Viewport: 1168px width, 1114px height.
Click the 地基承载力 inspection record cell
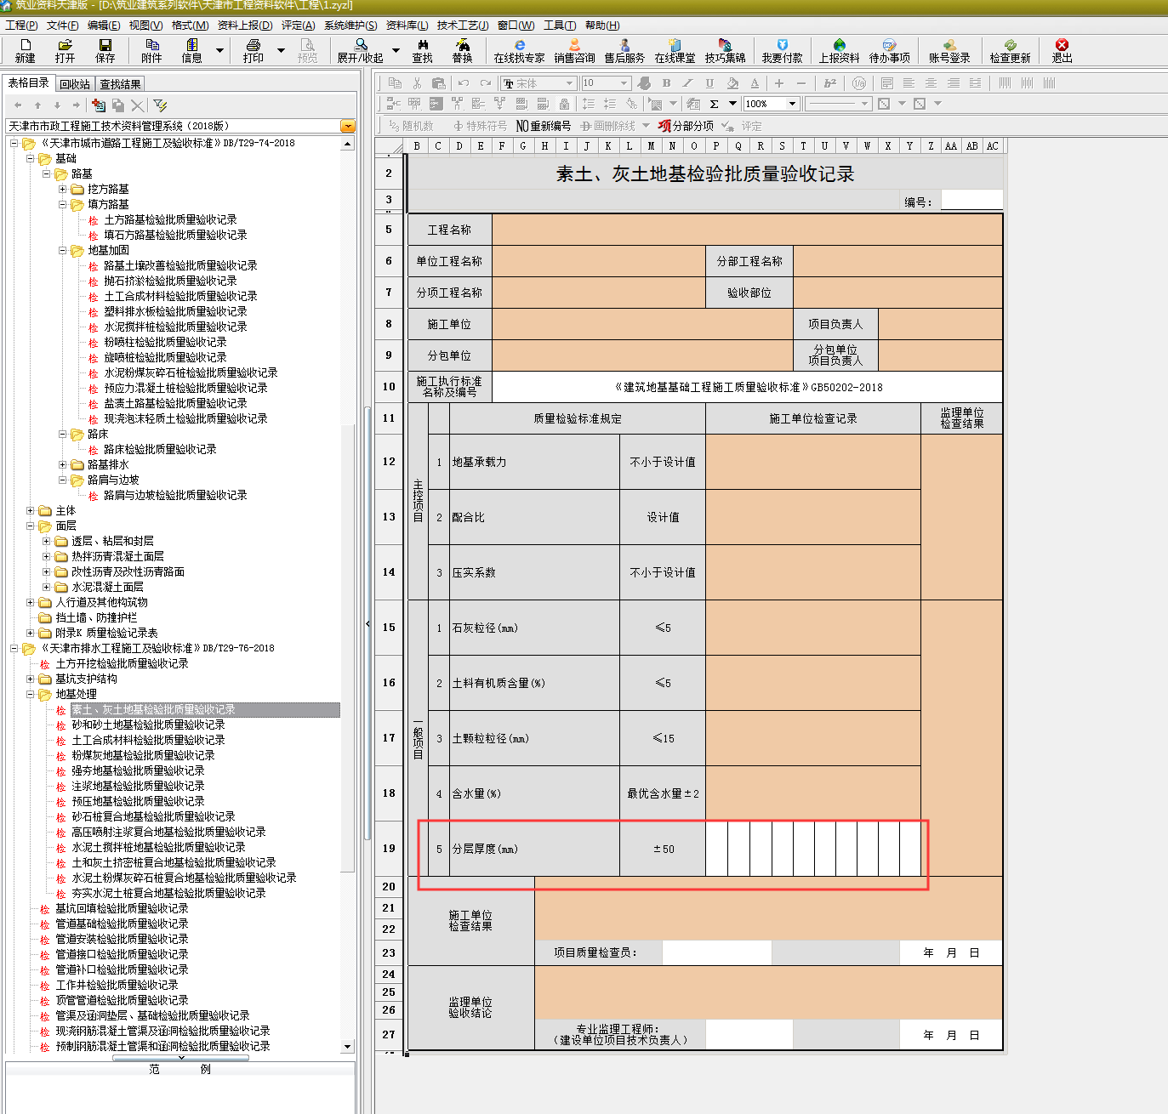point(813,462)
